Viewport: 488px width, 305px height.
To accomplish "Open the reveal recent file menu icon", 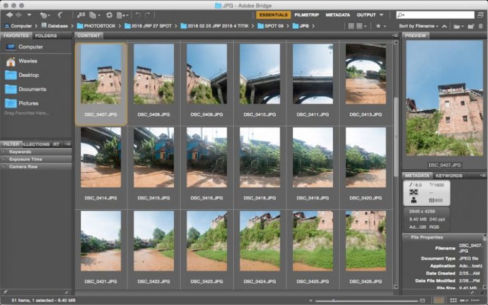I will pos(45,15).
